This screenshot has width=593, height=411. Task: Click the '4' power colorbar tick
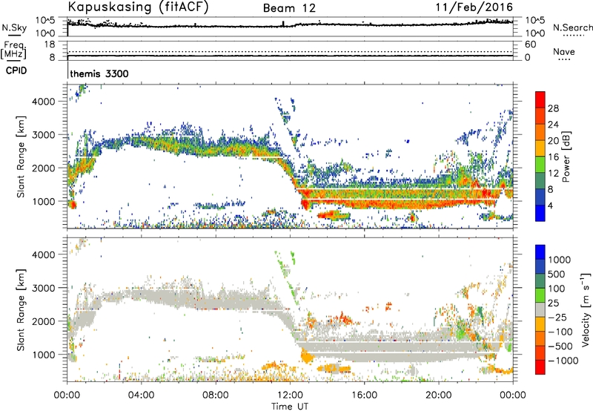pos(550,205)
